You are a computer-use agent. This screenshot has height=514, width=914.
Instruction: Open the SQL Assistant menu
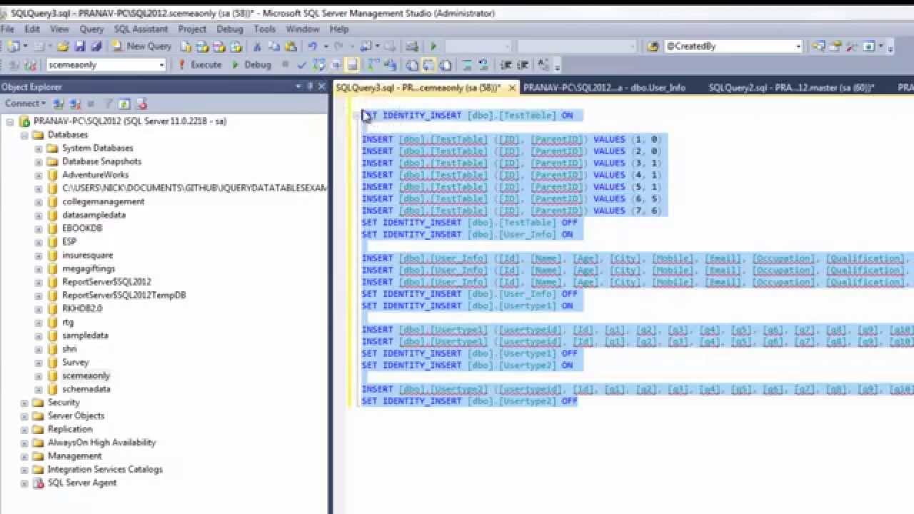coord(141,29)
